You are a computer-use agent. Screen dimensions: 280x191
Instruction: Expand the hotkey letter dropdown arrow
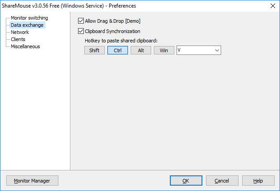pyautogui.click(x=217, y=50)
